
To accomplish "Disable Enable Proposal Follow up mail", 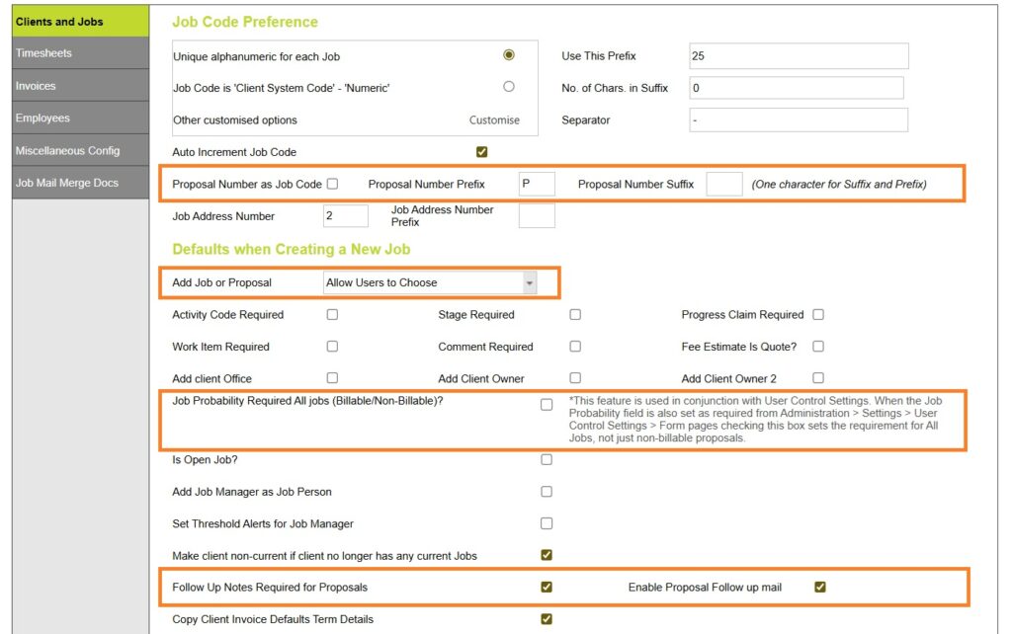I will click(x=820, y=588).
